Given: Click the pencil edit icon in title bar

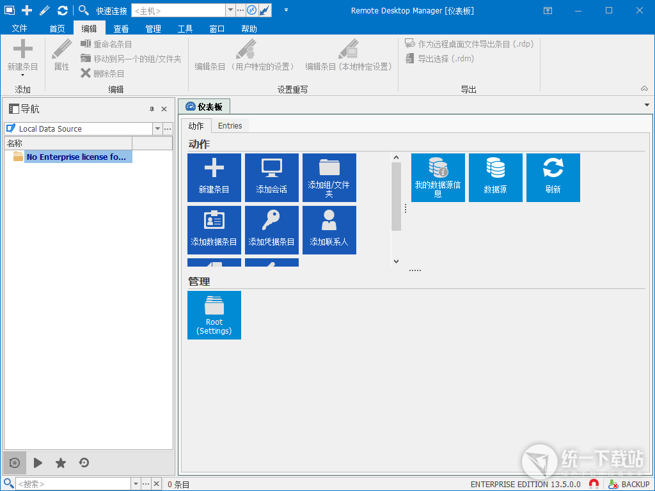Looking at the screenshot, I should pyautogui.click(x=45, y=10).
